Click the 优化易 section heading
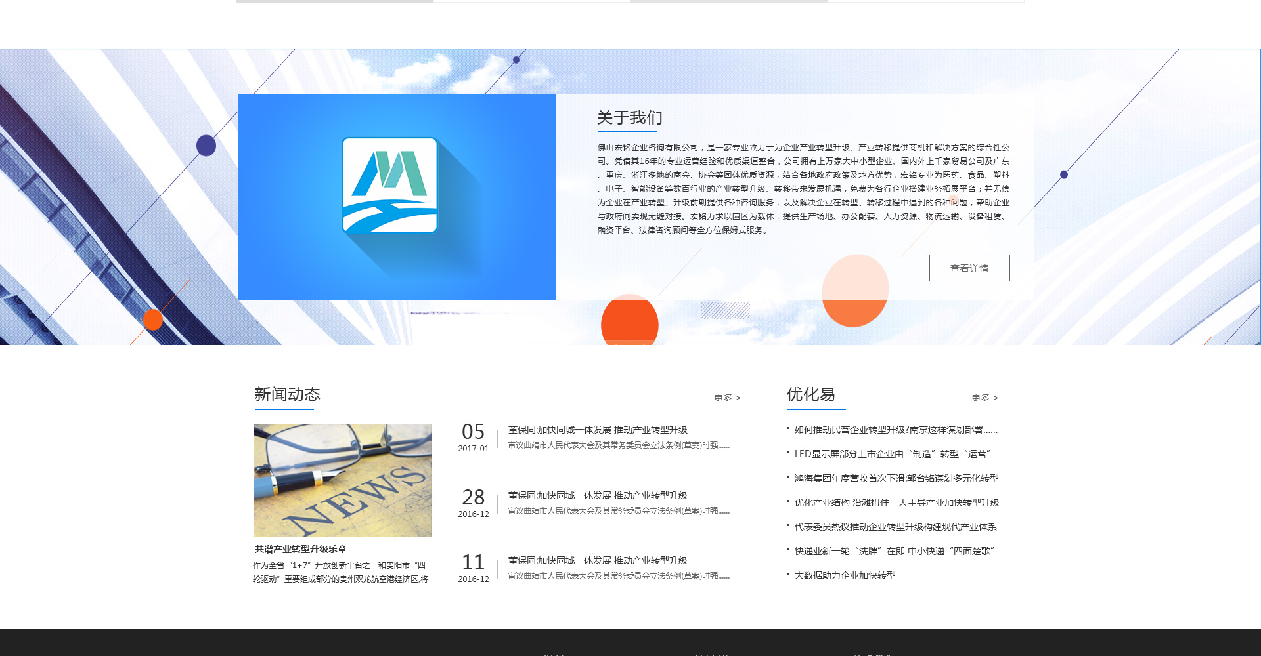Image resolution: width=1261 pixels, height=656 pixels. tap(810, 394)
